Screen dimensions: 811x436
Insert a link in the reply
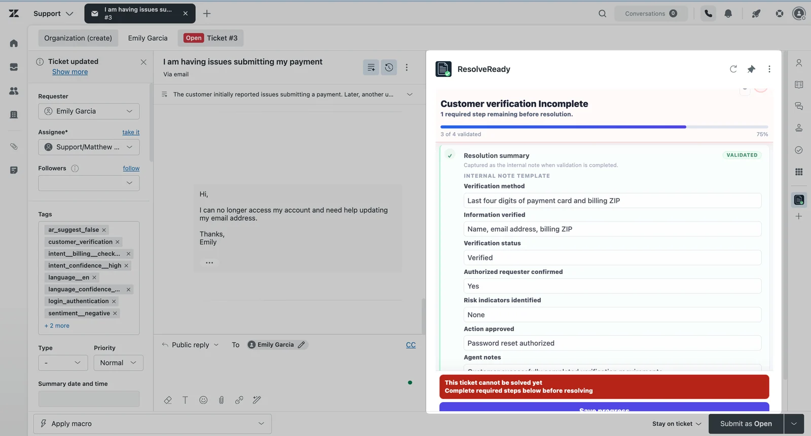pyautogui.click(x=239, y=400)
